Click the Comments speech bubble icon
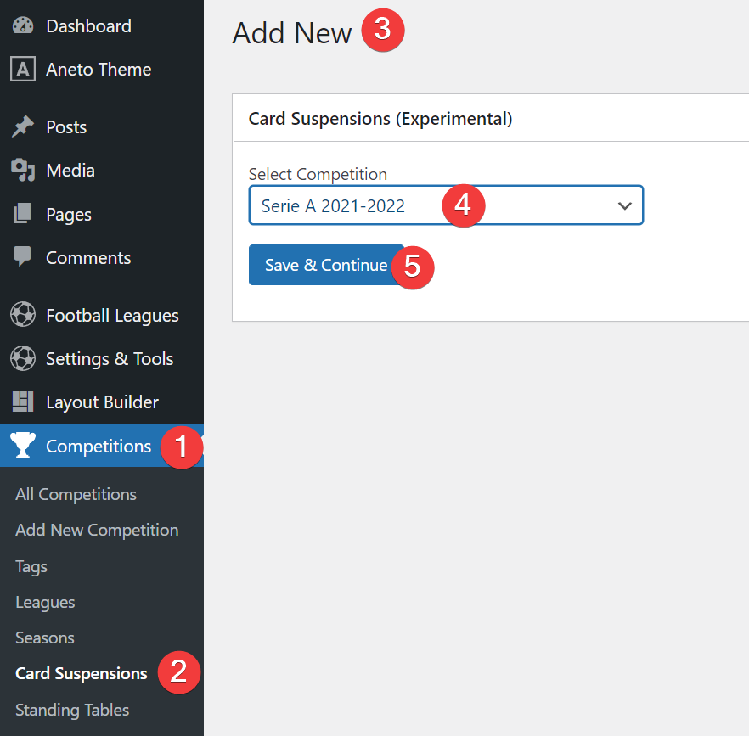749x736 pixels. coord(22,257)
